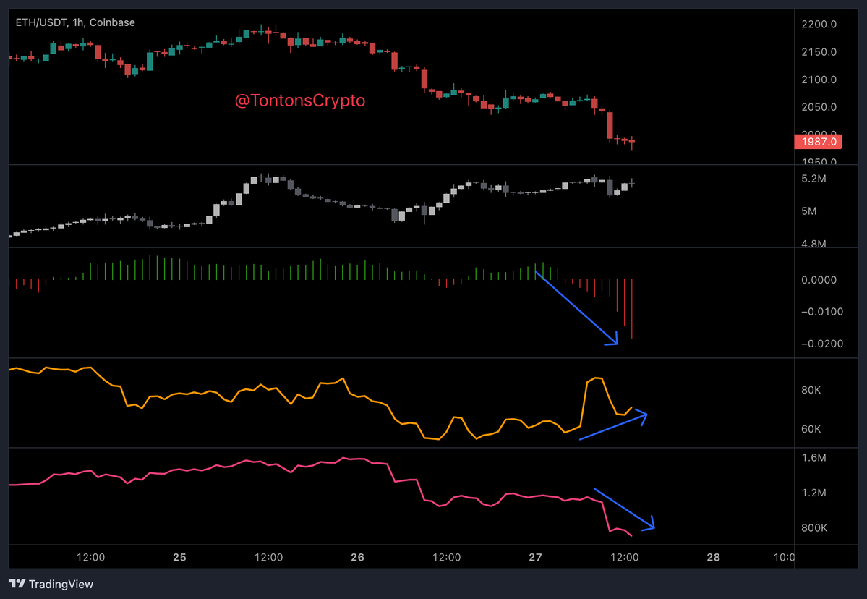Viewport: 867px width, 599px height.
Task: Click the 2100.0 price axis label
Action: pos(819,80)
